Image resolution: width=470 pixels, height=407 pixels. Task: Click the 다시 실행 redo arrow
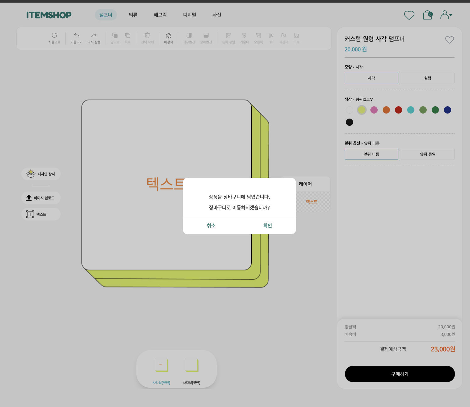[x=94, y=36]
